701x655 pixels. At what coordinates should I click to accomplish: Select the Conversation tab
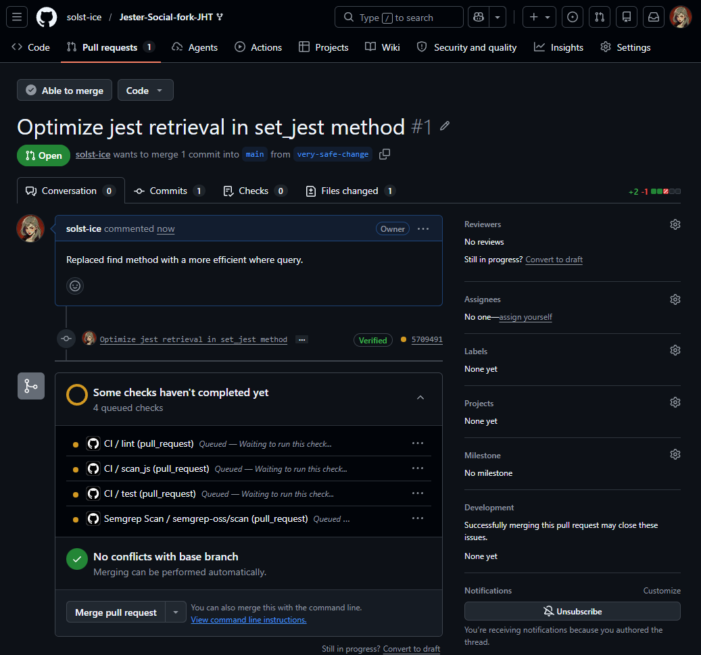(x=70, y=191)
